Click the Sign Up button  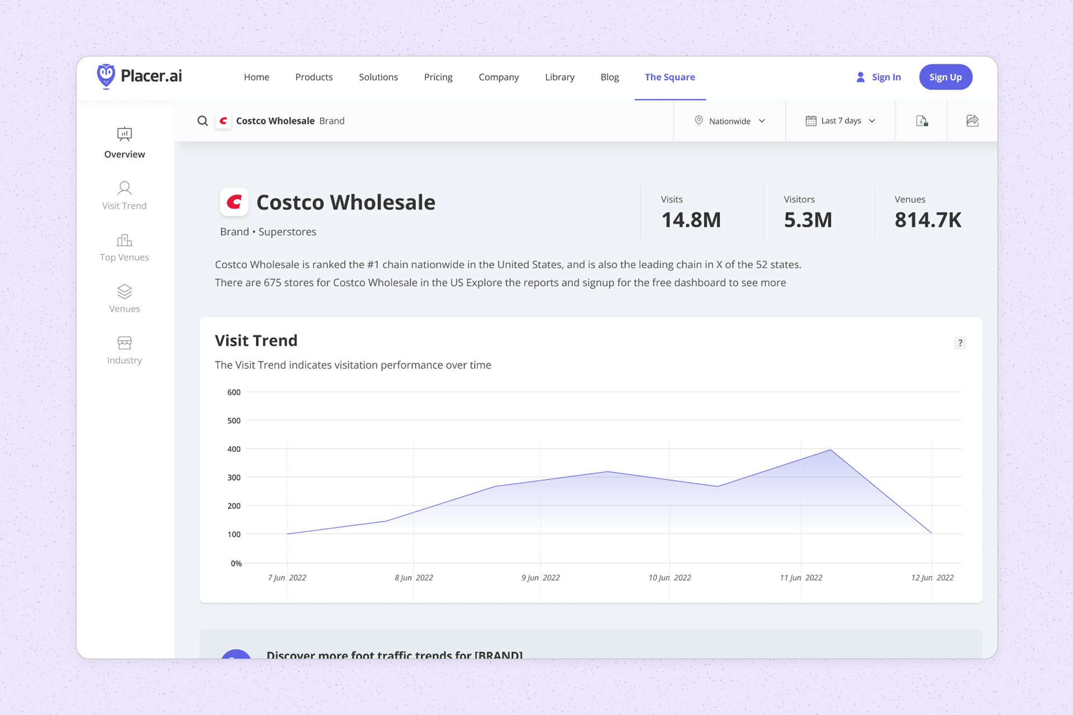pyautogui.click(x=946, y=77)
